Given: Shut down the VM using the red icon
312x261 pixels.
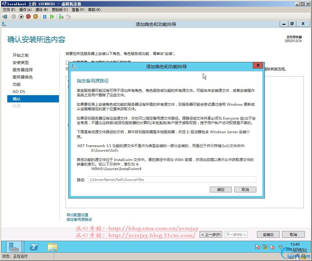Looking at the screenshot, I should click(28, 17).
